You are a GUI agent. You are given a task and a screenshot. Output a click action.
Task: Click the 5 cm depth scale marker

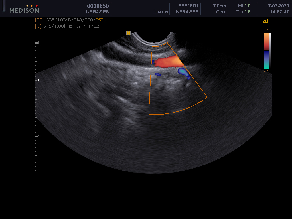point(39,136)
